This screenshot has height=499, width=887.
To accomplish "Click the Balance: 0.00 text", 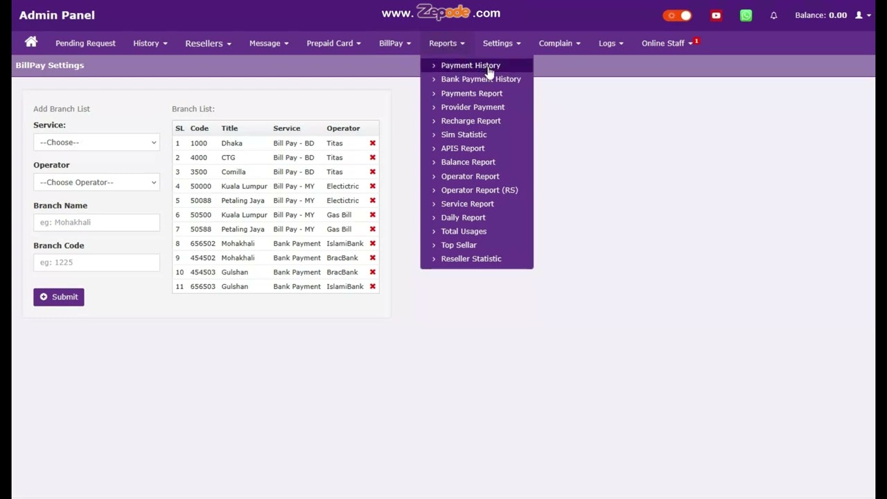I will pyautogui.click(x=820, y=15).
